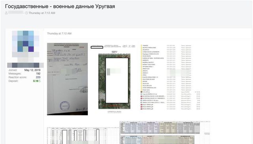This screenshot has width=253, height=144.
Task: Click the post timestamp above the attachments
Action: click(x=59, y=33)
